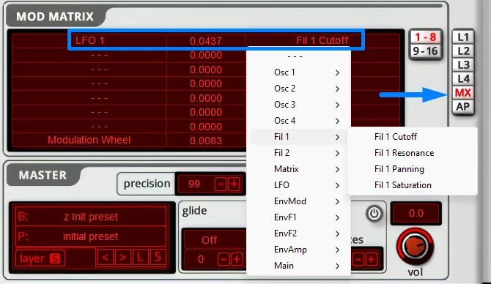491x284 pixels.
Task: Select the L4 layer page button
Action: (463, 79)
